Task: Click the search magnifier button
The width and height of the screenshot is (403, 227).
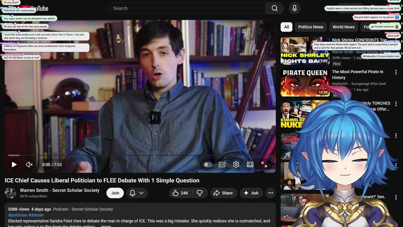Action: click(275, 8)
